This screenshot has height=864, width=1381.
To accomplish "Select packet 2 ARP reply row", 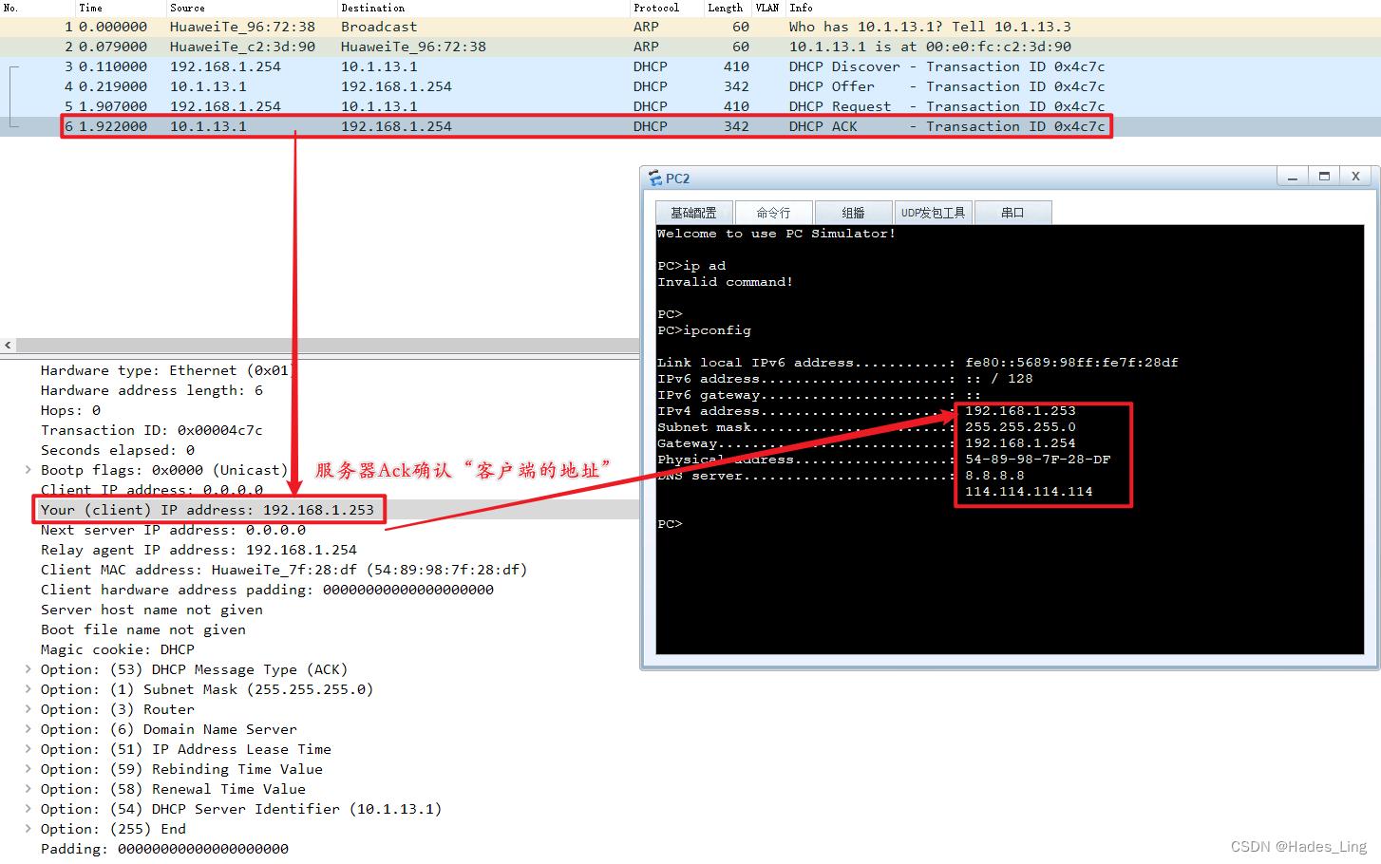I will 690,47.
